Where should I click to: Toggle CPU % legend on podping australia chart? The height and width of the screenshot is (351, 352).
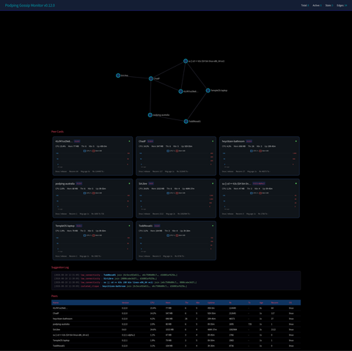tap(87, 193)
